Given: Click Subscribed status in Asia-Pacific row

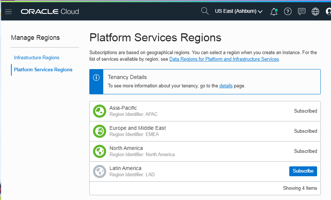Looking at the screenshot, I should coord(305,111).
